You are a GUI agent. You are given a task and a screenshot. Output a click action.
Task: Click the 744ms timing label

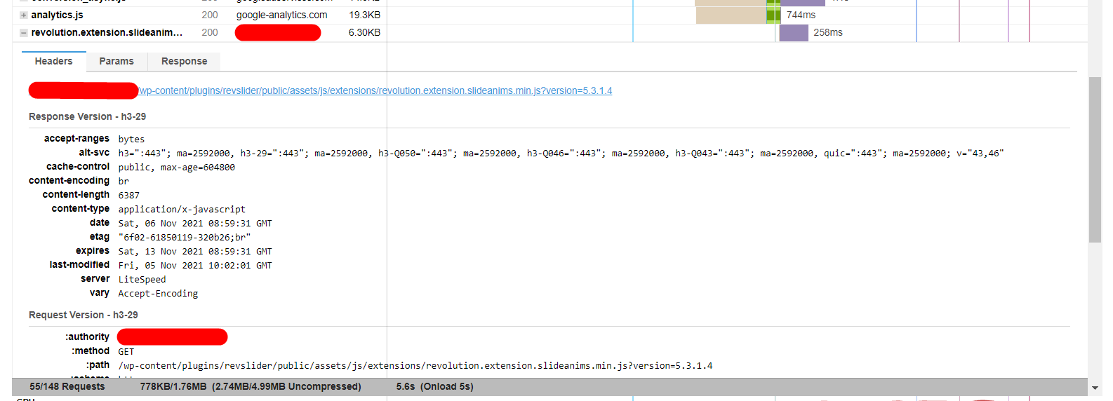coord(801,15)
